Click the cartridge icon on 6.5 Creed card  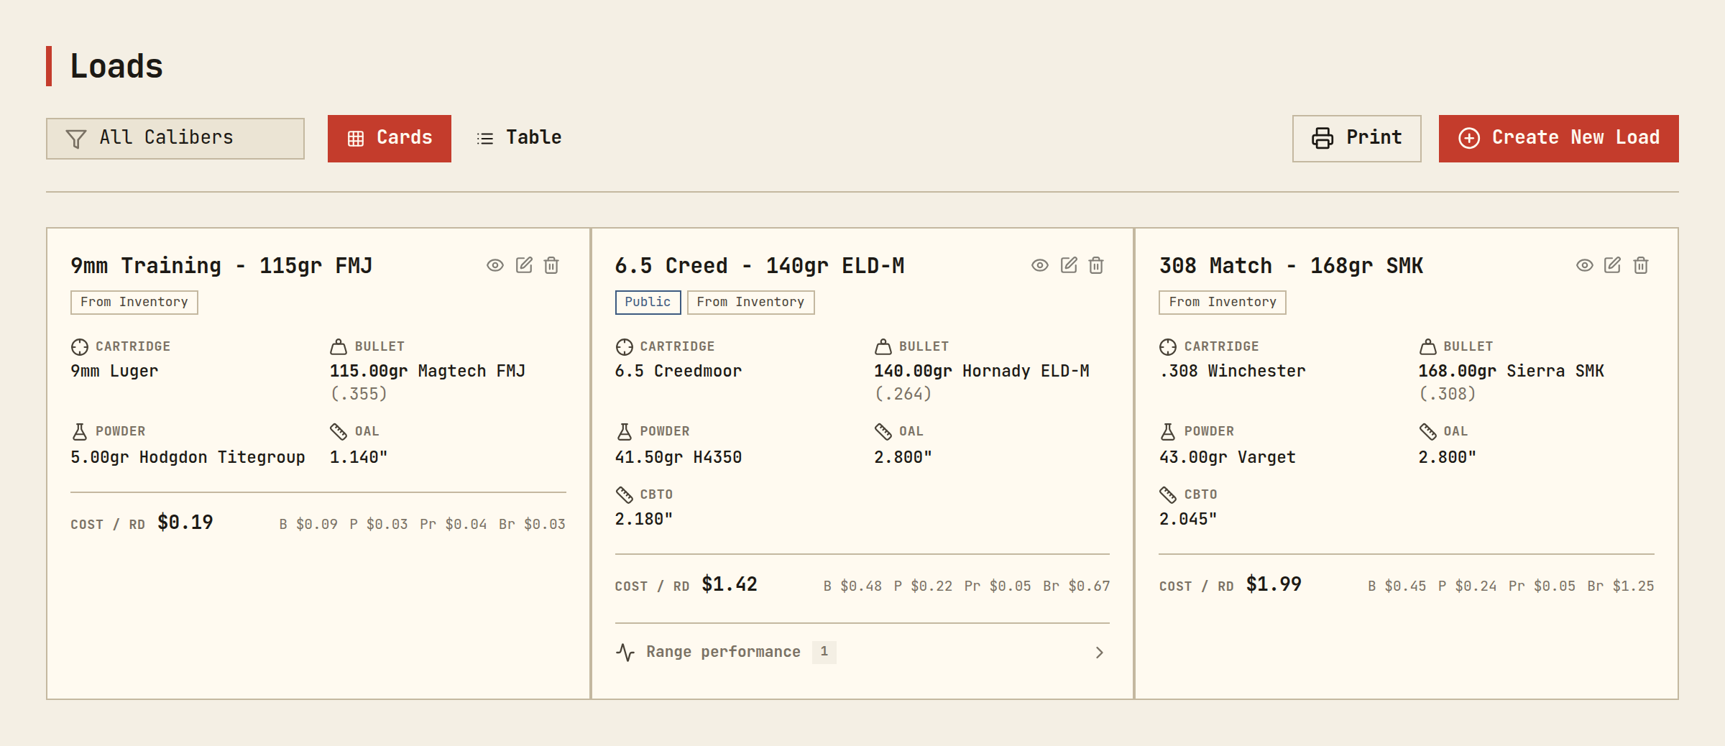[625, 347]
